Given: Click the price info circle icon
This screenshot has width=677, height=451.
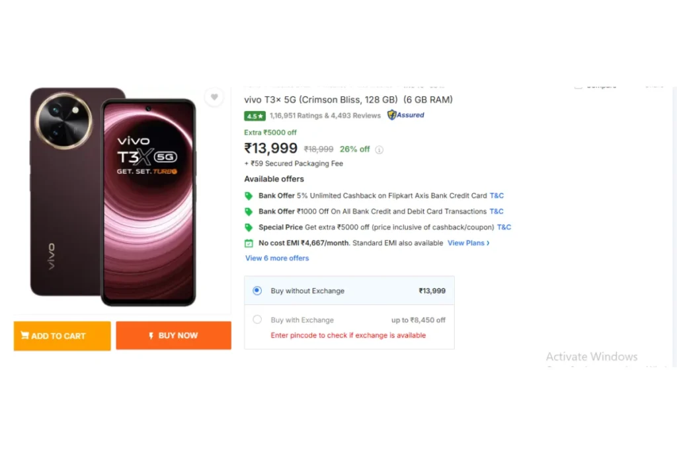Looking at the screenshot, I should tap(379, 150).
